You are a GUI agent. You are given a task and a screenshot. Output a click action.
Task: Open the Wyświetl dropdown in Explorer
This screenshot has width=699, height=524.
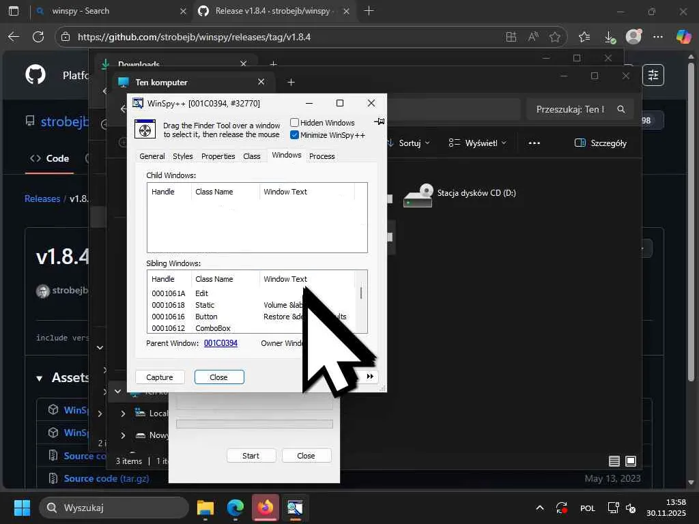(x=477, y=143)
